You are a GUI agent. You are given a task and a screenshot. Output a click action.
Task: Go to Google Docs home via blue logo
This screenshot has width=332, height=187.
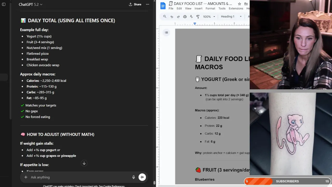pos(163,6)
